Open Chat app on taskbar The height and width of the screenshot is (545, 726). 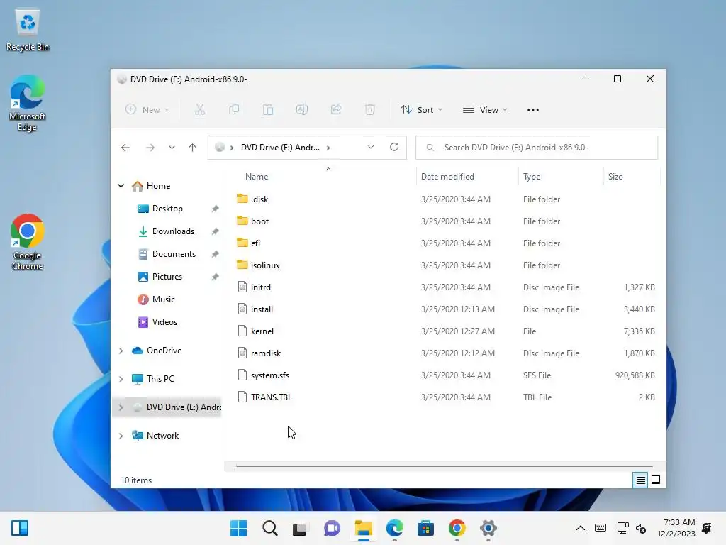[x=332, y=528]
